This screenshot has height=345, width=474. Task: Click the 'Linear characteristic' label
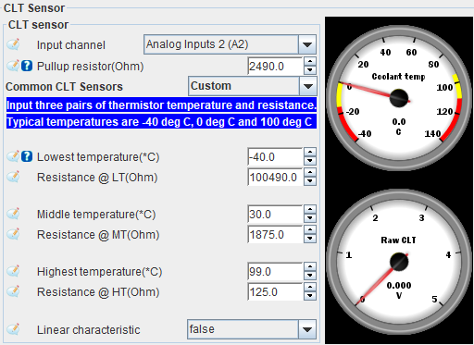(89, 329)
